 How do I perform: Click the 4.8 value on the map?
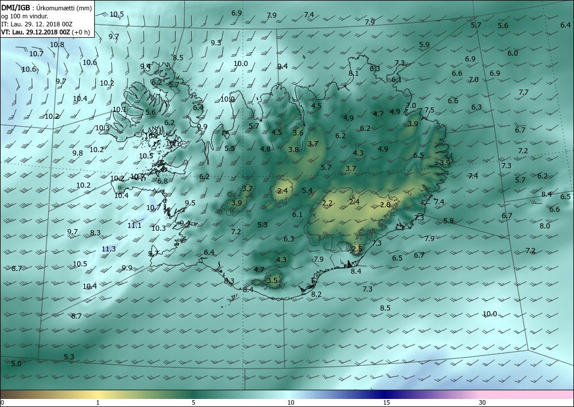[265, 149]
